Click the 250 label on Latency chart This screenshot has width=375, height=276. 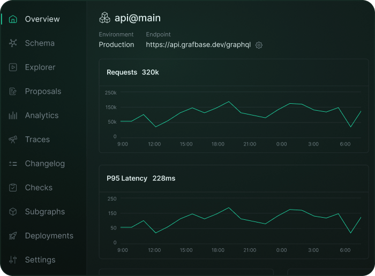(x=112, y=198)
